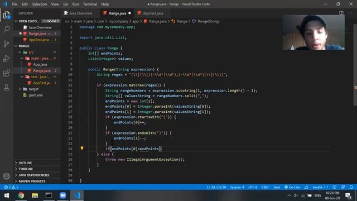Image resolution: width=357 pixels, height=201 pixels.
Task: Open the Explorer view in activity bar
Action: (6, 15)
